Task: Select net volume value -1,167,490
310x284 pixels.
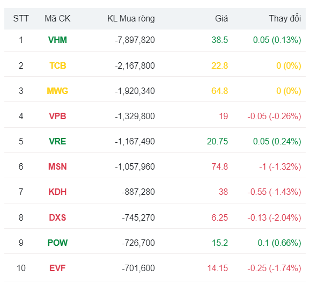Action: (135, 142)
